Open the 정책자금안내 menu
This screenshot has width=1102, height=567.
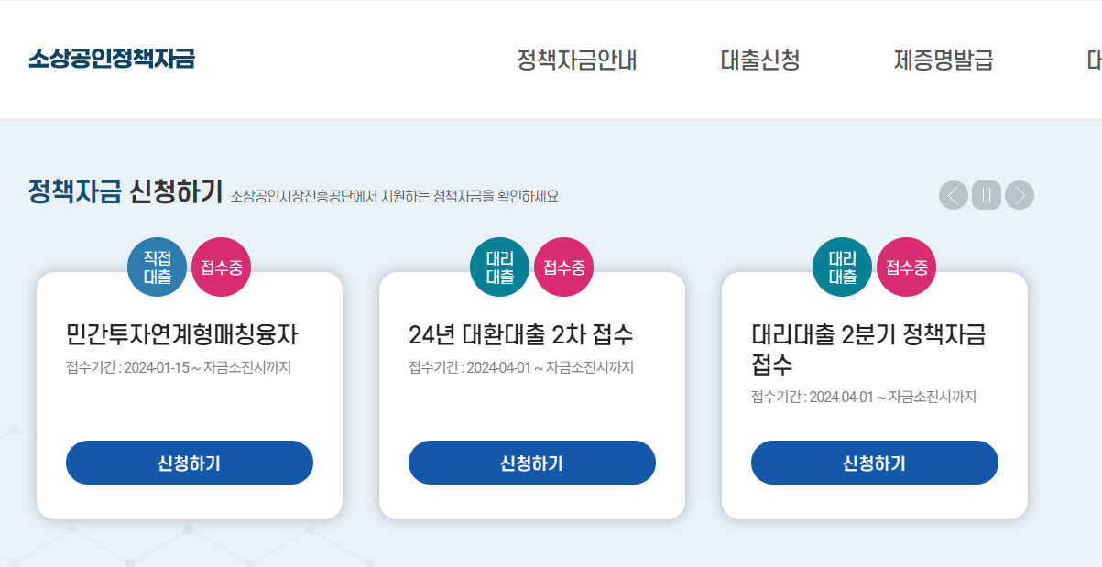577,60
